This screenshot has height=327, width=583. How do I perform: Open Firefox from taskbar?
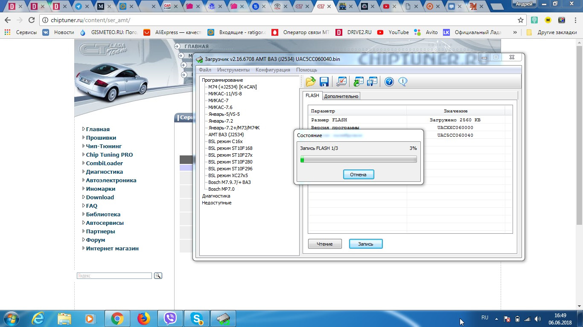pyautogui.click(x=144, y=318)
